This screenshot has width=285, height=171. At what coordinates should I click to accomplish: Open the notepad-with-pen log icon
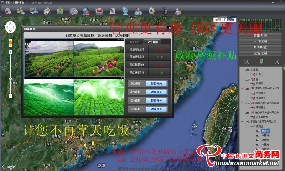click(112, 11)
